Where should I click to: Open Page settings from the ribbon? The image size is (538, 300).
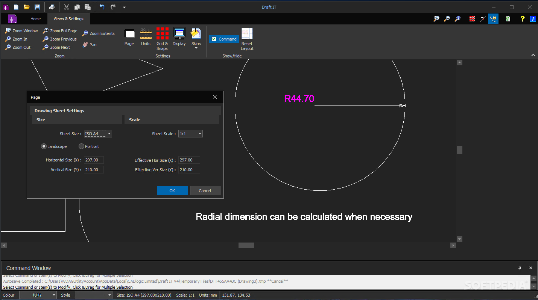[x=129, y=38]
